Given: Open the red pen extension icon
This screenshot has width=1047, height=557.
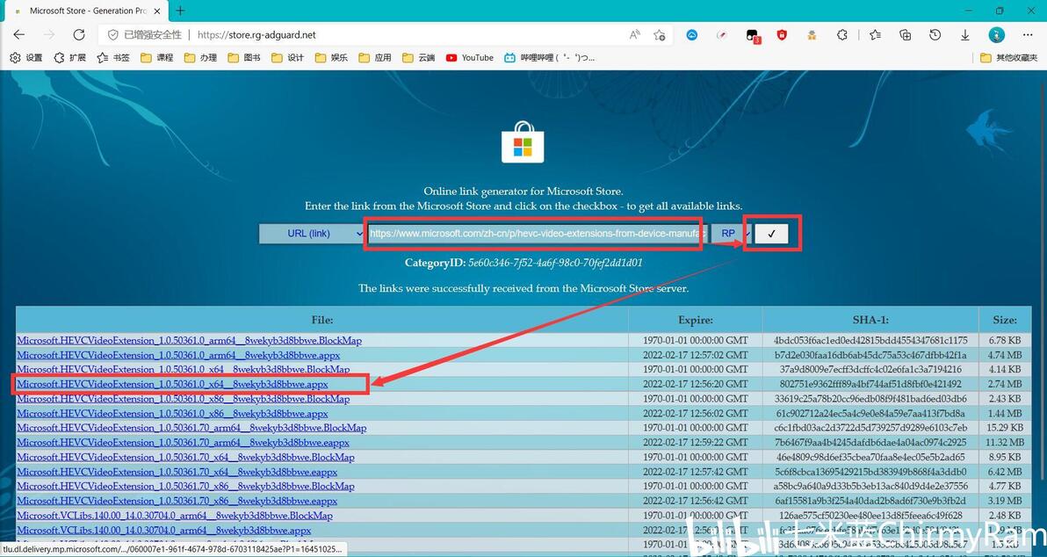Looking at the screenshot, I should [x=722, y=35].
